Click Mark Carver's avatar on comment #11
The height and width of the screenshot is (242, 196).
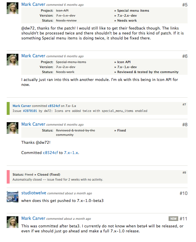point(13,222)
